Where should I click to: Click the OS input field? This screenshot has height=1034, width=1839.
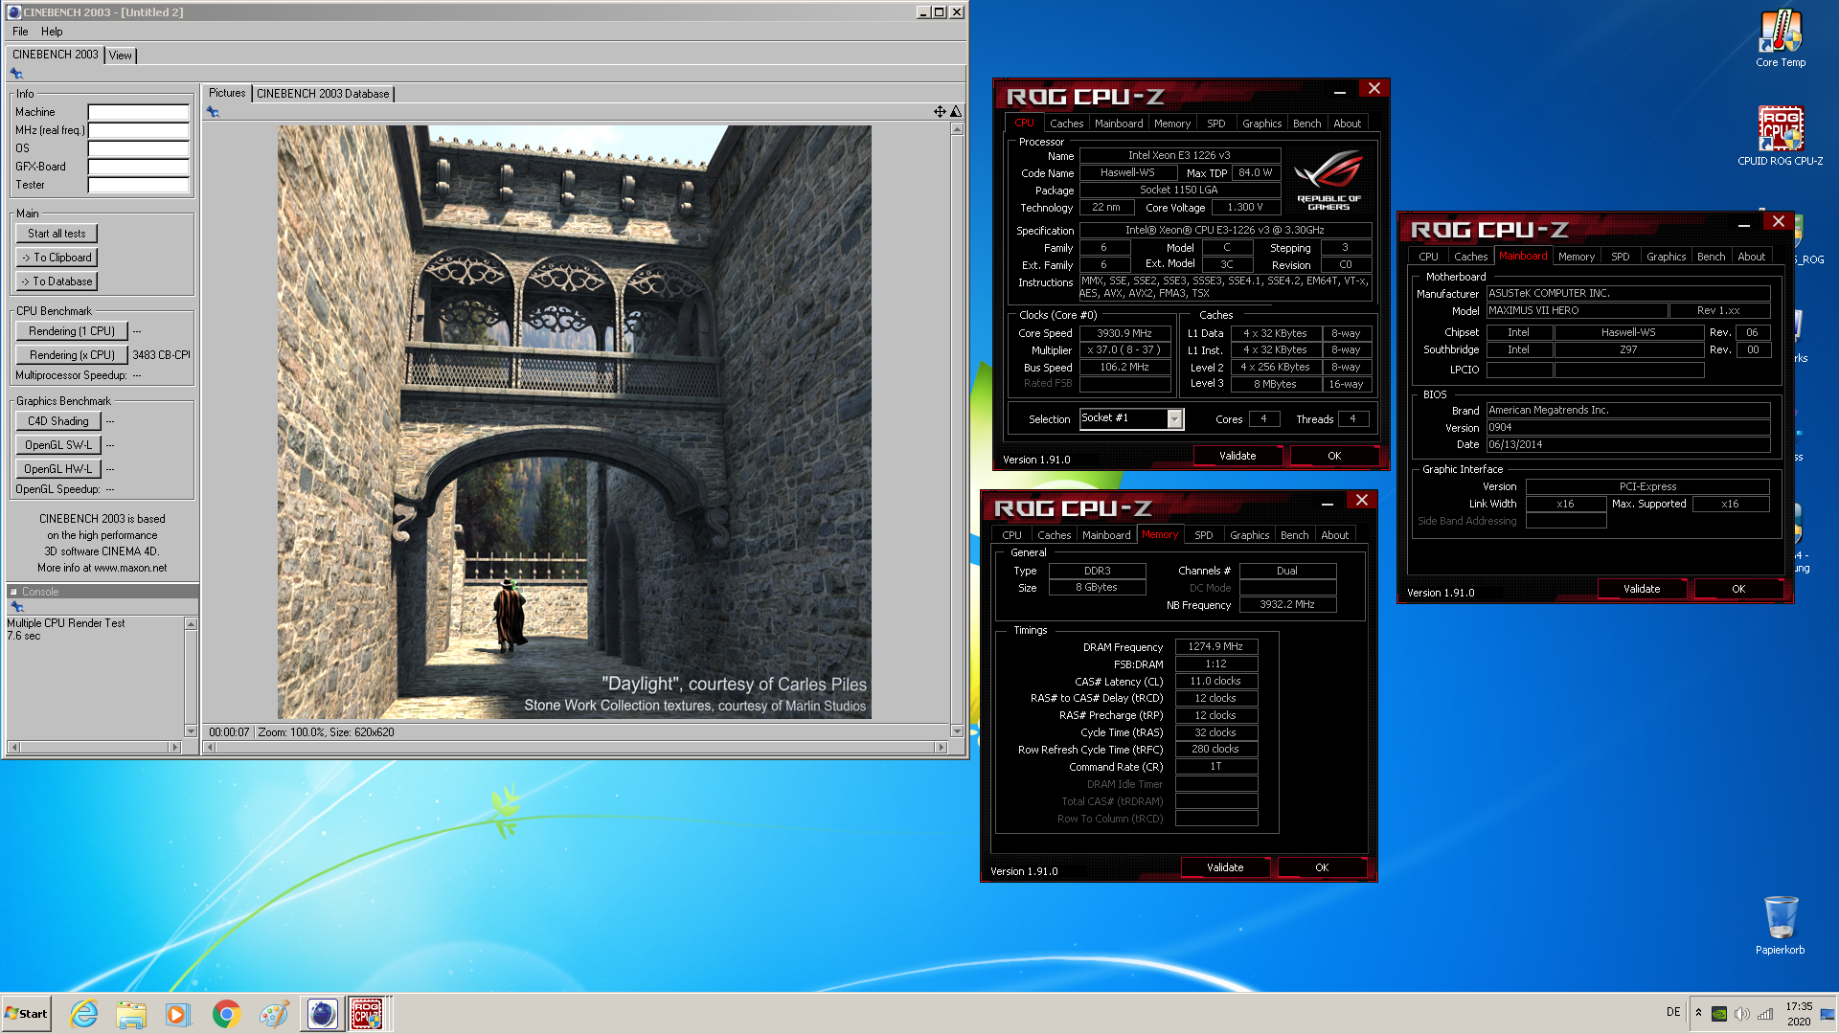tap(139, 148)
